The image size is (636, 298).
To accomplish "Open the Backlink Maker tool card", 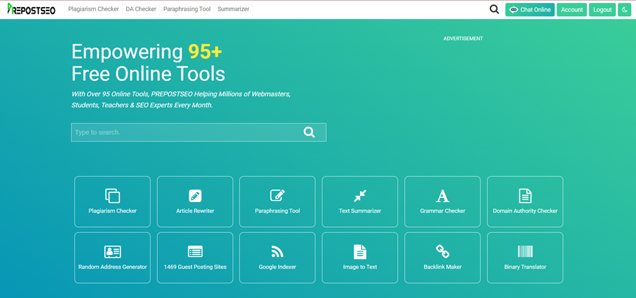I will click(442, 258).
